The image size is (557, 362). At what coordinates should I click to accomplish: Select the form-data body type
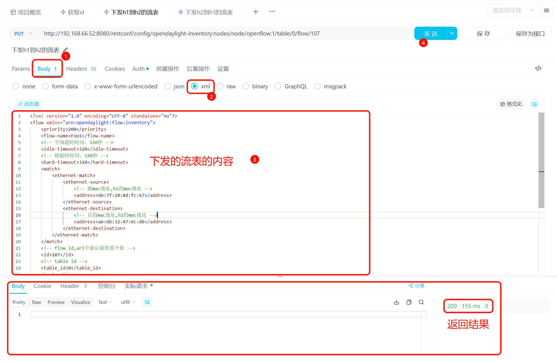tap(60, 86)
